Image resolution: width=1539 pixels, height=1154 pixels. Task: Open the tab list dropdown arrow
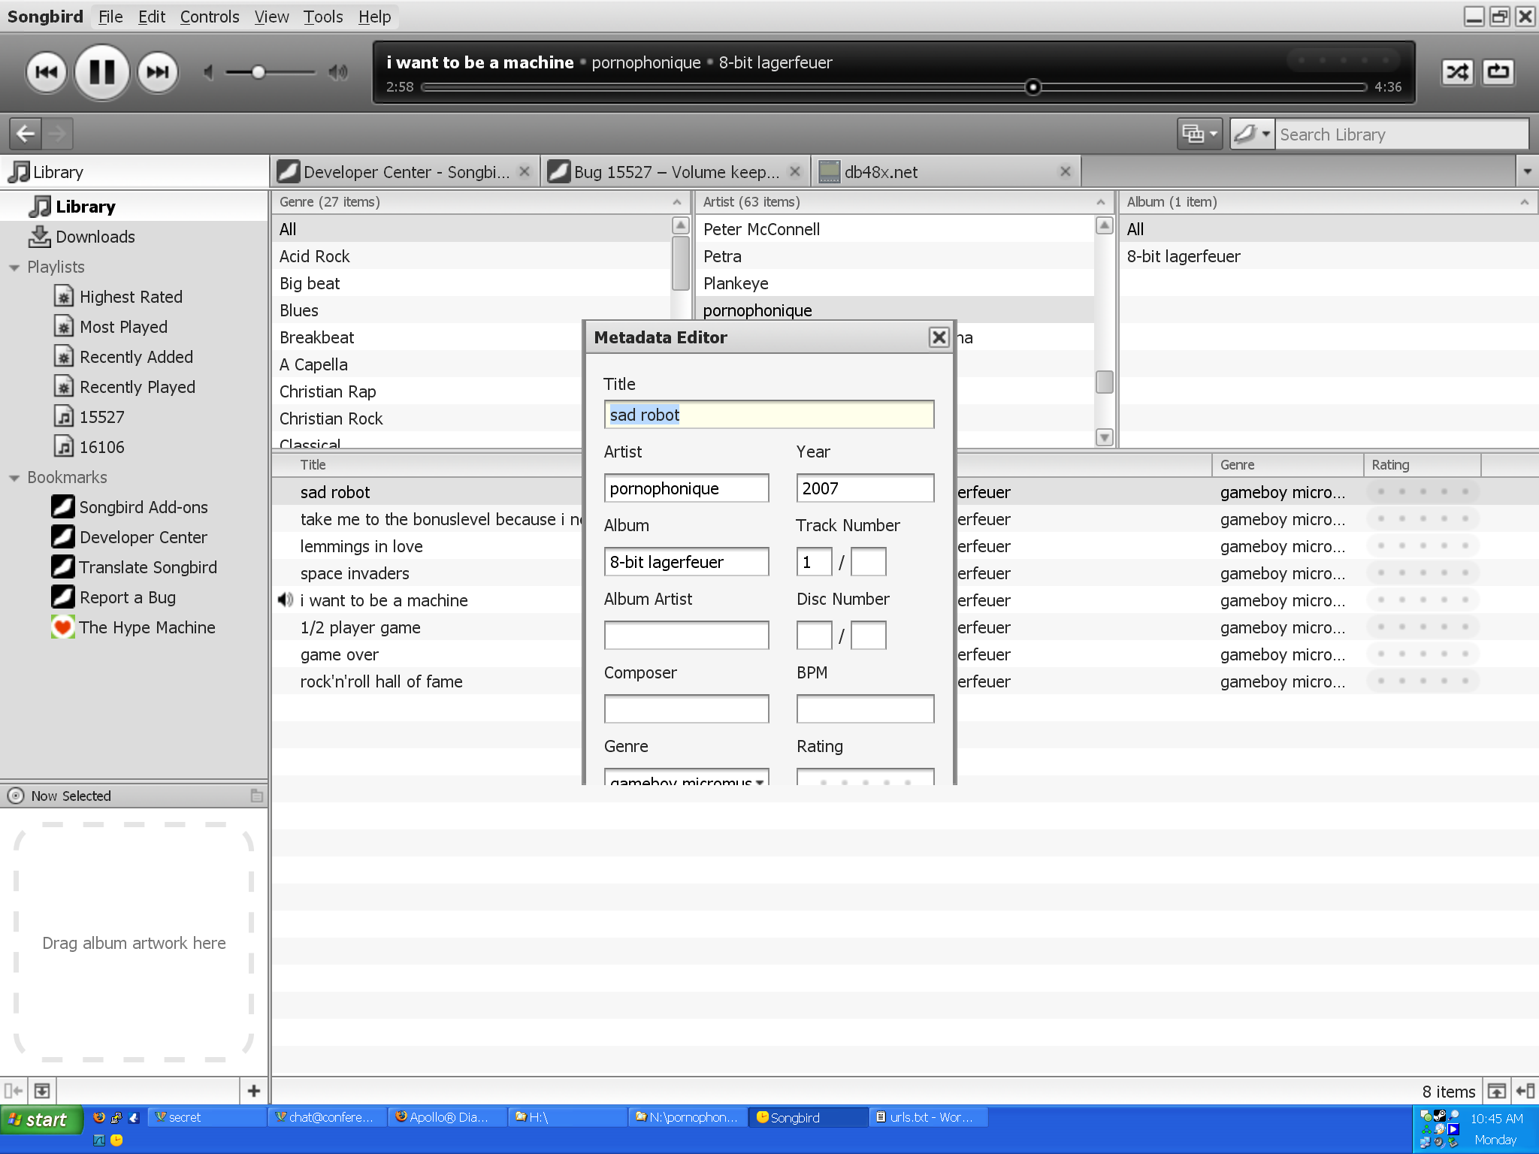(1527, 172)
